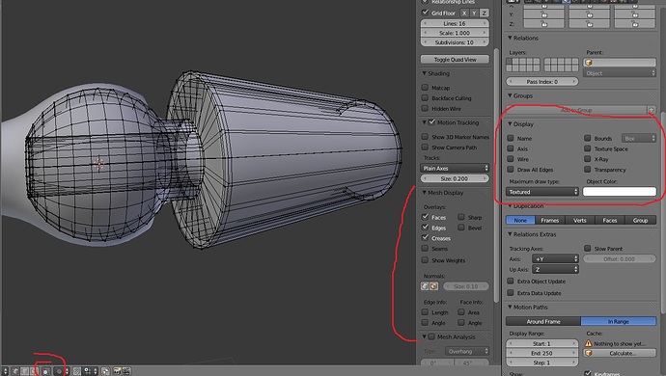Open the Plain Axes tracks dropdown
Image resolution: width=666 pixels, height=376 pixels.
click(x=455, y=168)
